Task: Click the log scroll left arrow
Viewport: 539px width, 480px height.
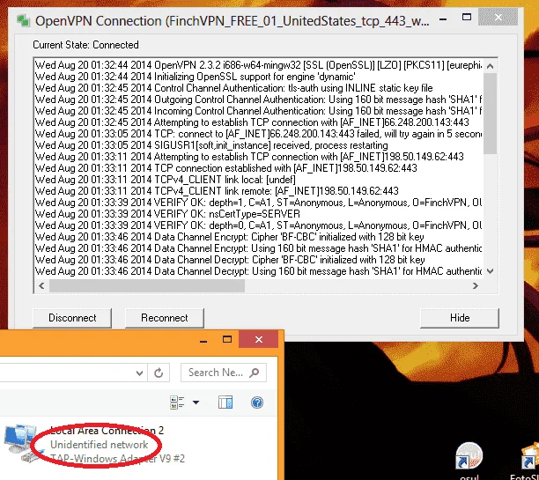Action: tap(41, 285)
